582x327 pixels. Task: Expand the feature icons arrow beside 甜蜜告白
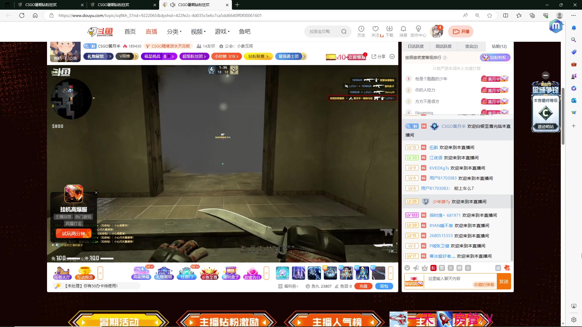tap(266, 273)
